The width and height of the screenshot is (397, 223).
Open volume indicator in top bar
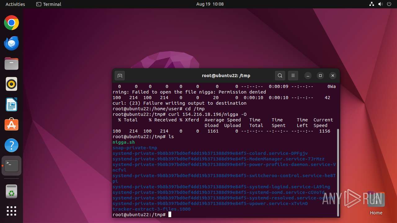coord(380,4)
